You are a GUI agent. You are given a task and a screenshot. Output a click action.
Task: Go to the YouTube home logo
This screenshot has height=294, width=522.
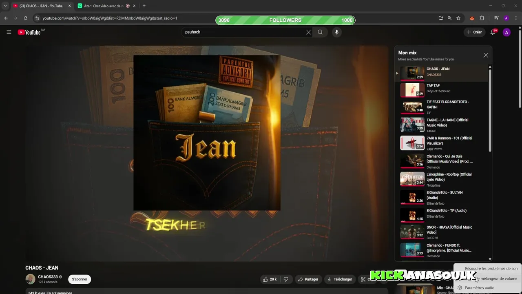[29, 32]
